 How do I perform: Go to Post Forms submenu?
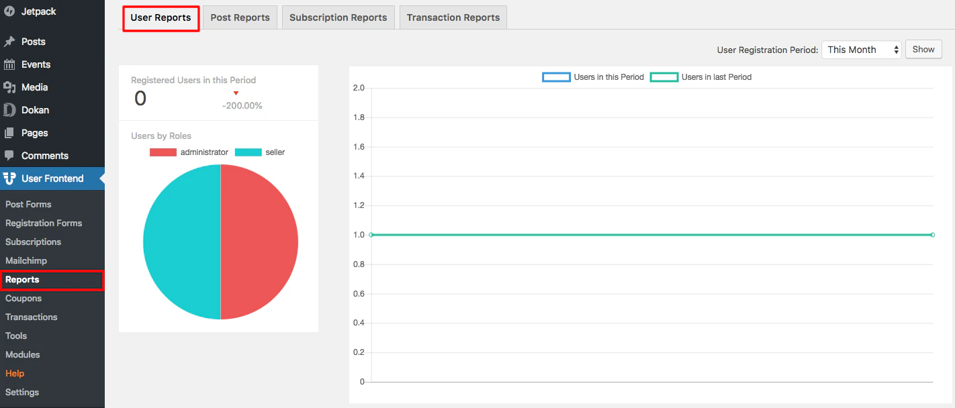tap(28, 204)
